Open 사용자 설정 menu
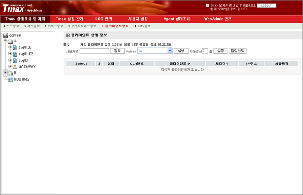The width and height of the screenshot is (303, 195). coord(138,19)
